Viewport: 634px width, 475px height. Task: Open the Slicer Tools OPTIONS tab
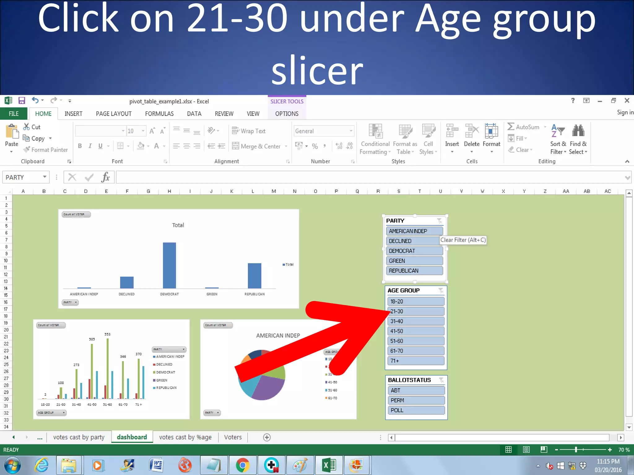click(x=287, y=113)
